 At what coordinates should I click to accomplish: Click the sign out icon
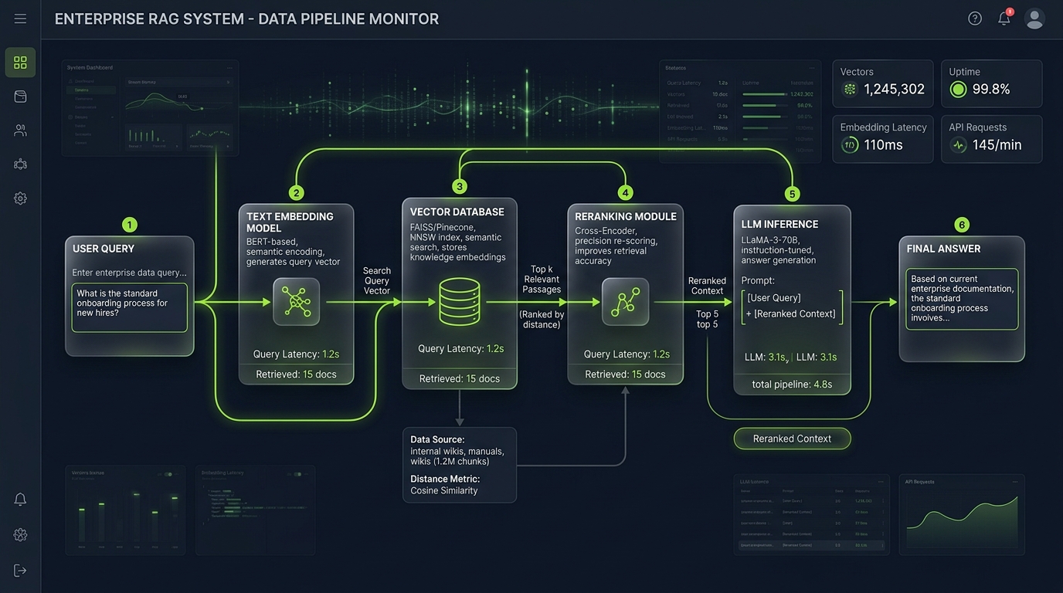(x=20, y=571)
